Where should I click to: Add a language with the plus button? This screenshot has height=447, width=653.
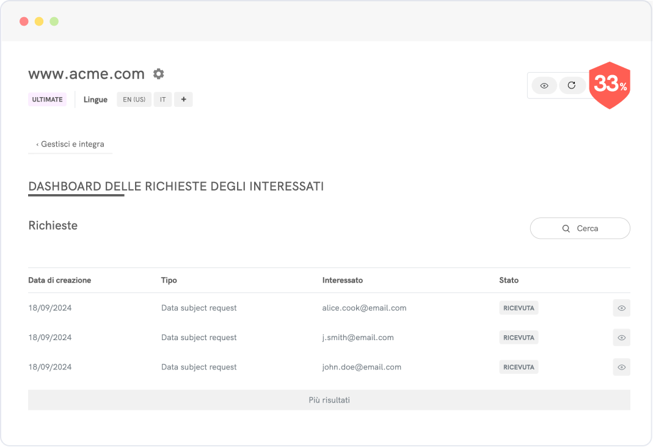[x=183, y=100]
